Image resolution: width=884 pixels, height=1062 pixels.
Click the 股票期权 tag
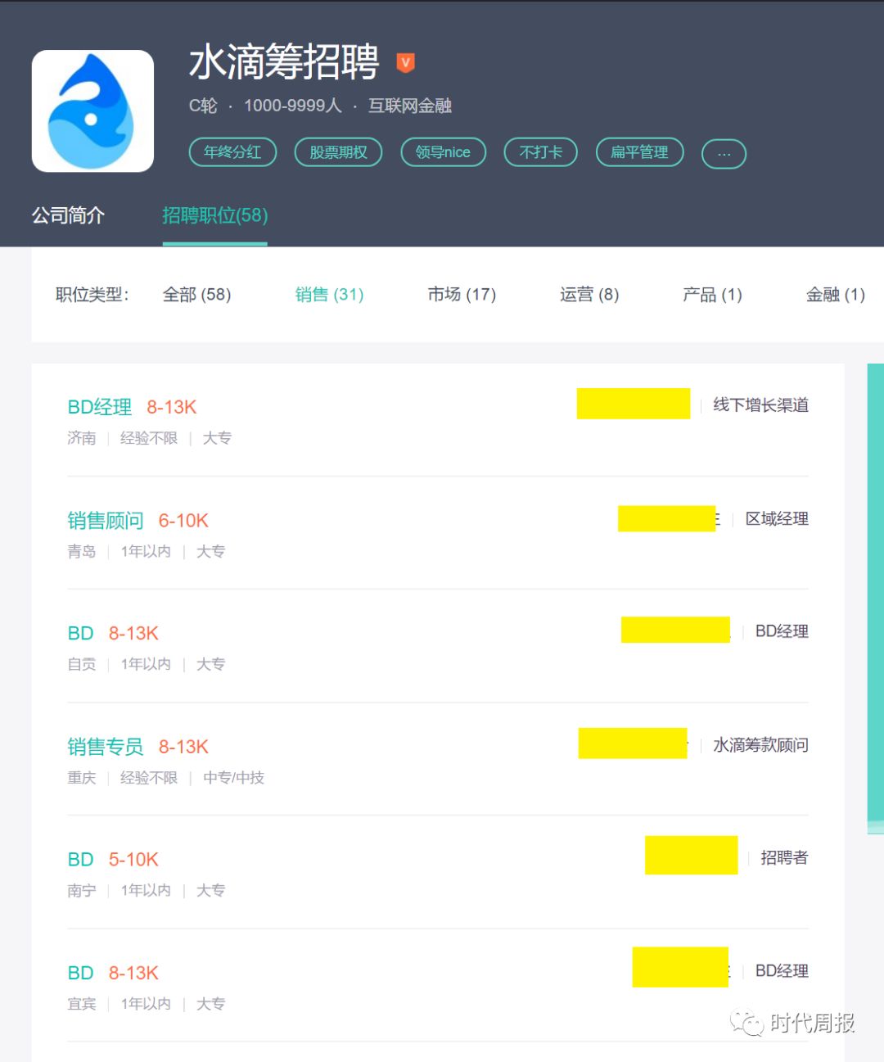(338, 152)
